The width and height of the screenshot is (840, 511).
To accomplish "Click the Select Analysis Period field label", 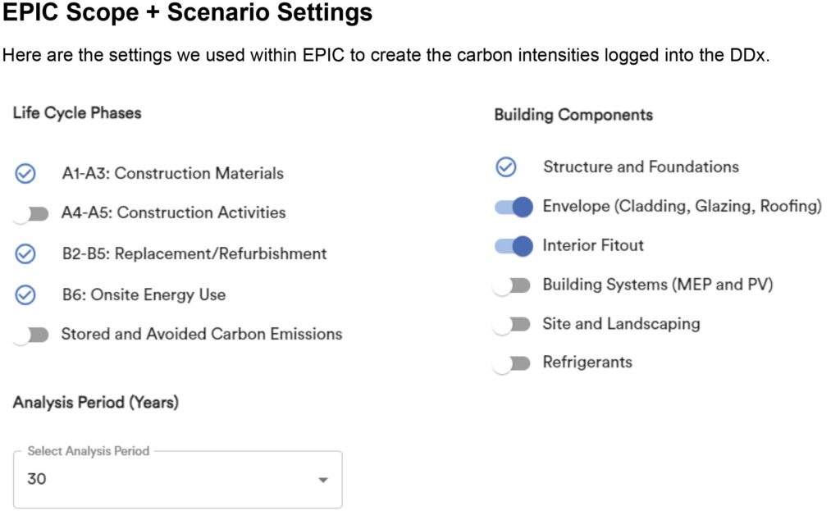I will [x=89, y=451].
